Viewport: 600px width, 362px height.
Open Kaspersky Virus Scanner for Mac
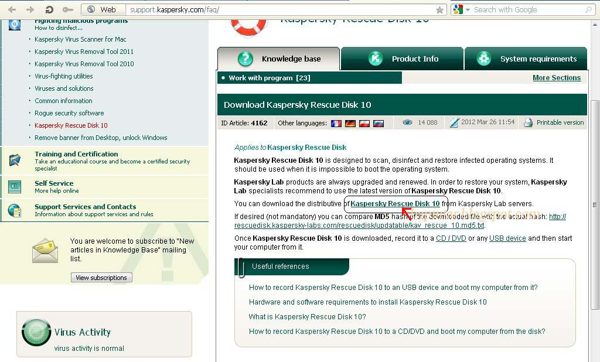80,39
